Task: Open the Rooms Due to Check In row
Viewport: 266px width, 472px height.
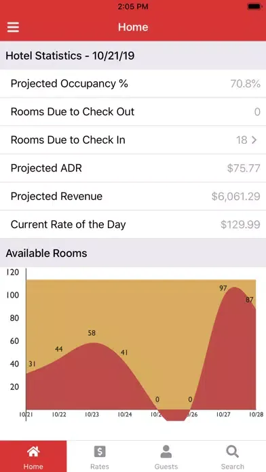Action: point(133,140)
